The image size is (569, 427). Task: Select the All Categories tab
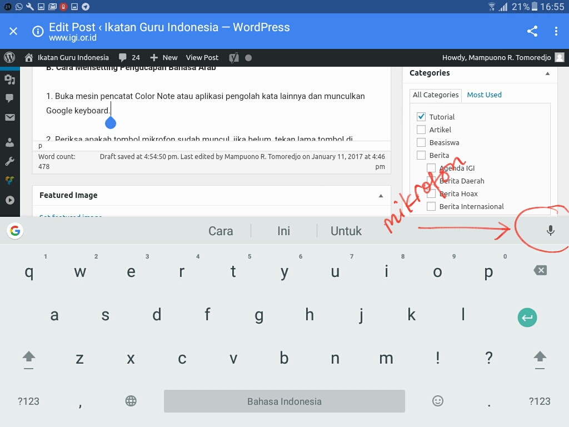[x=436, y=95]
